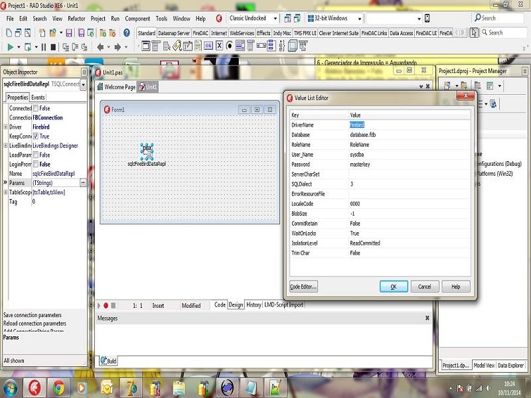Click the Code Editor... button
Viewport: 531px width, 398px height.
(303, 287)
